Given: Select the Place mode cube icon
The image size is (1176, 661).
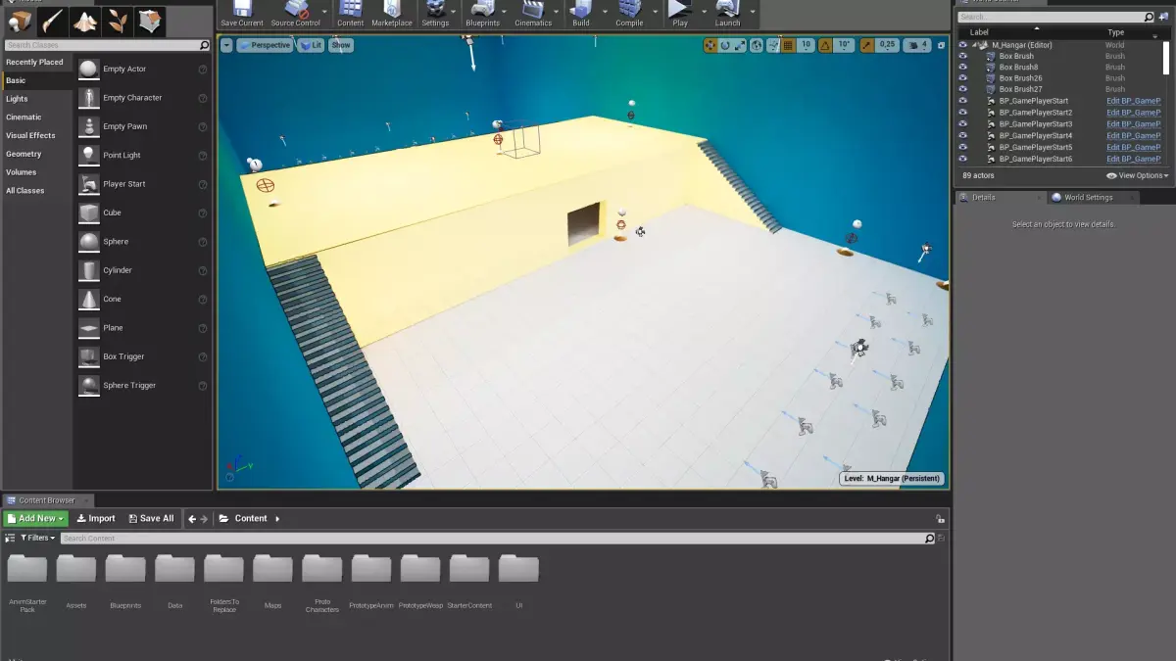Looking at the screenshot, I should tap(21, 21).
